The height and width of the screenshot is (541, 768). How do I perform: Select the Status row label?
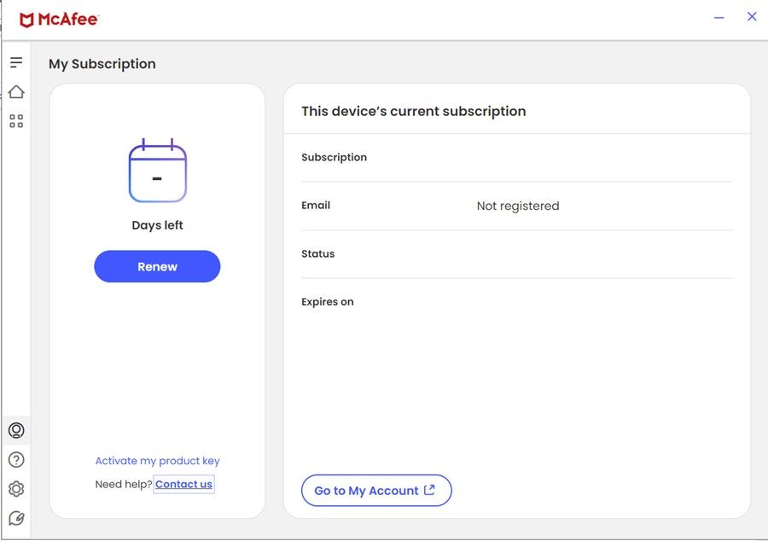coord(317,254)
